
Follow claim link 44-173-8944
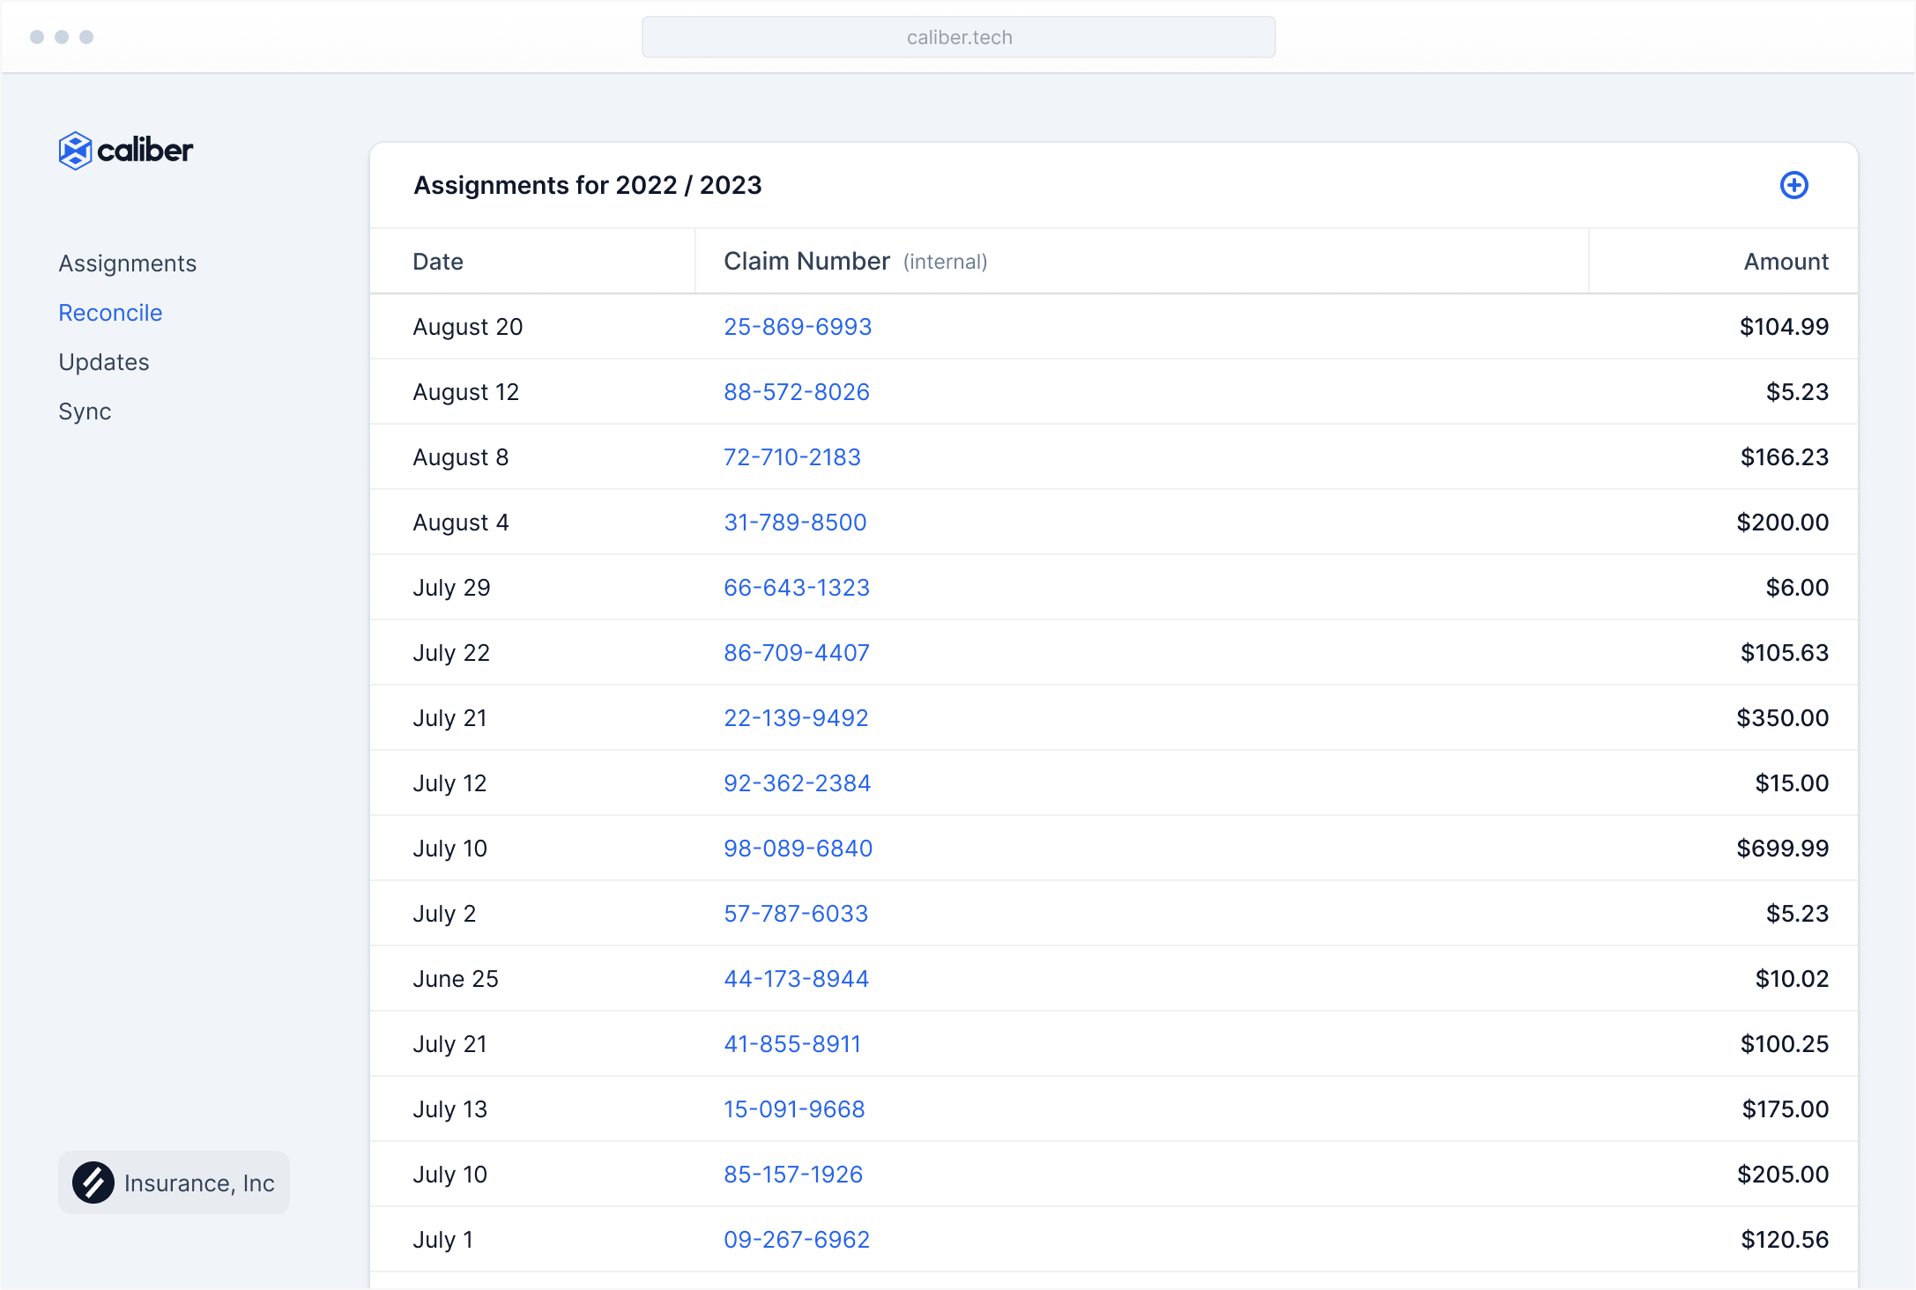click(796, 979)
